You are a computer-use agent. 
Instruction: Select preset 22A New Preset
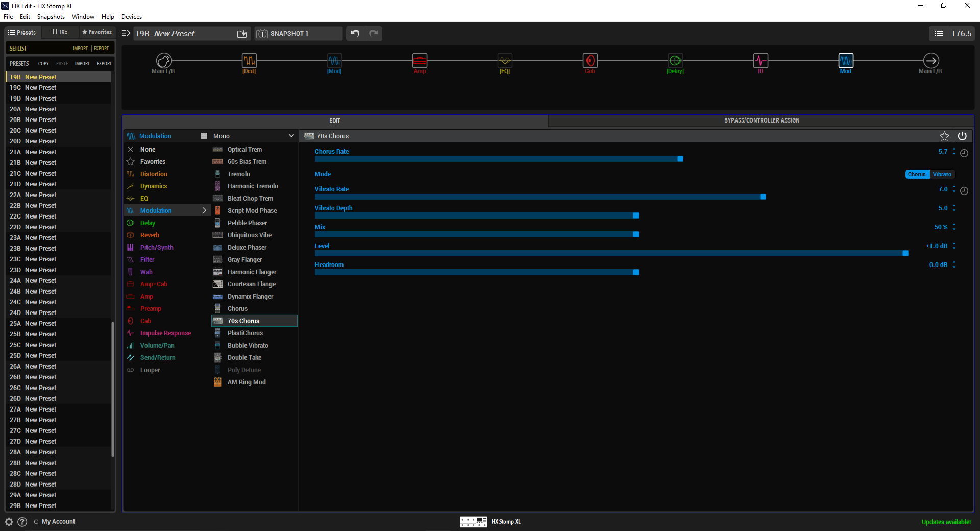58,195
